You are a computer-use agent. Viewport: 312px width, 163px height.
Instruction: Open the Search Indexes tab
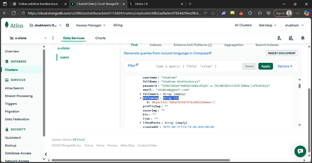pyautogui.click(x=267, y=45)
